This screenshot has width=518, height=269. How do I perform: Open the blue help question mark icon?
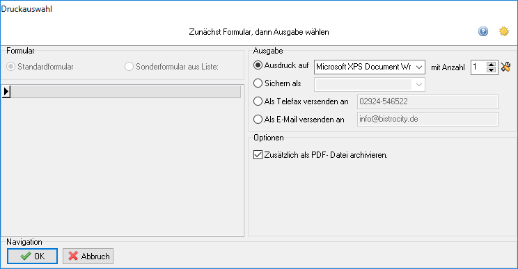click(483, 32)
